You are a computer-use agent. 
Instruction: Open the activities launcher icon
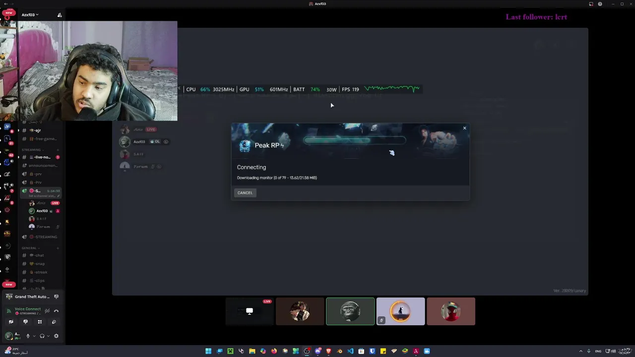point(40,322)
